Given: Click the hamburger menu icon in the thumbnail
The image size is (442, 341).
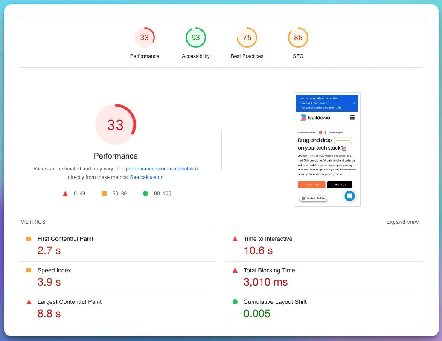Looking at the screenshot, I should click(352, 117).
